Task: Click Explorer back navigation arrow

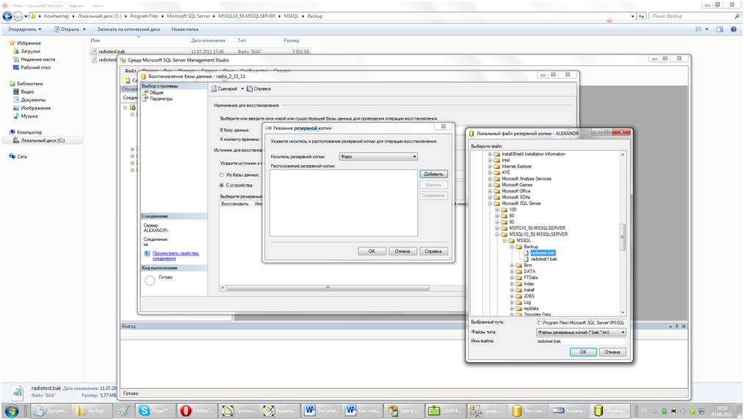Action: tap(7, 16)
